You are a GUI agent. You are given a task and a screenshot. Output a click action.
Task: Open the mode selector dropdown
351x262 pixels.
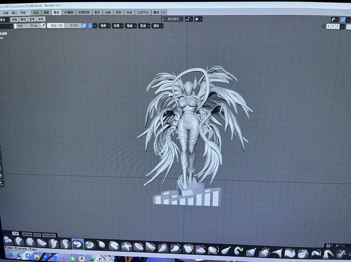pos(4,20)
